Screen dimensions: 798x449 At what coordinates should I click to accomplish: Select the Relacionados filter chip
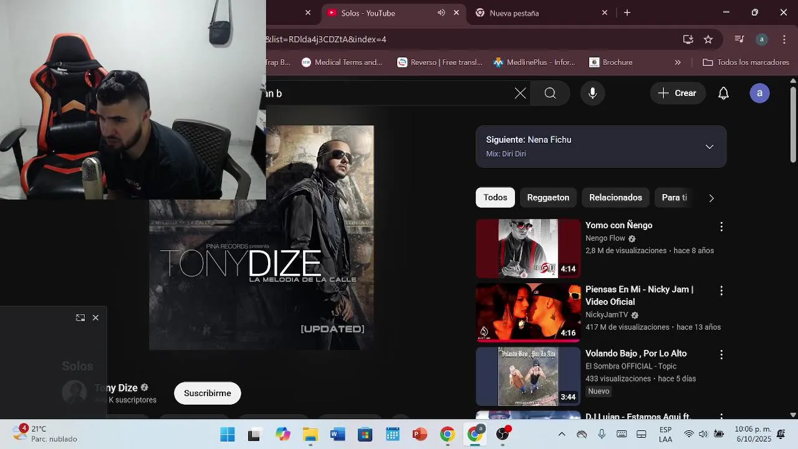[615, 198]
